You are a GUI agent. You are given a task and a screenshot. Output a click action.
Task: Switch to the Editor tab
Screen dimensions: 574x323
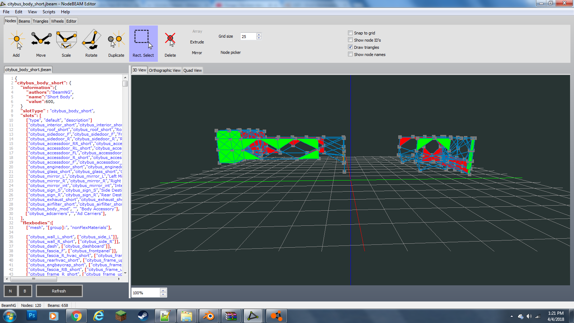point(71,21)
